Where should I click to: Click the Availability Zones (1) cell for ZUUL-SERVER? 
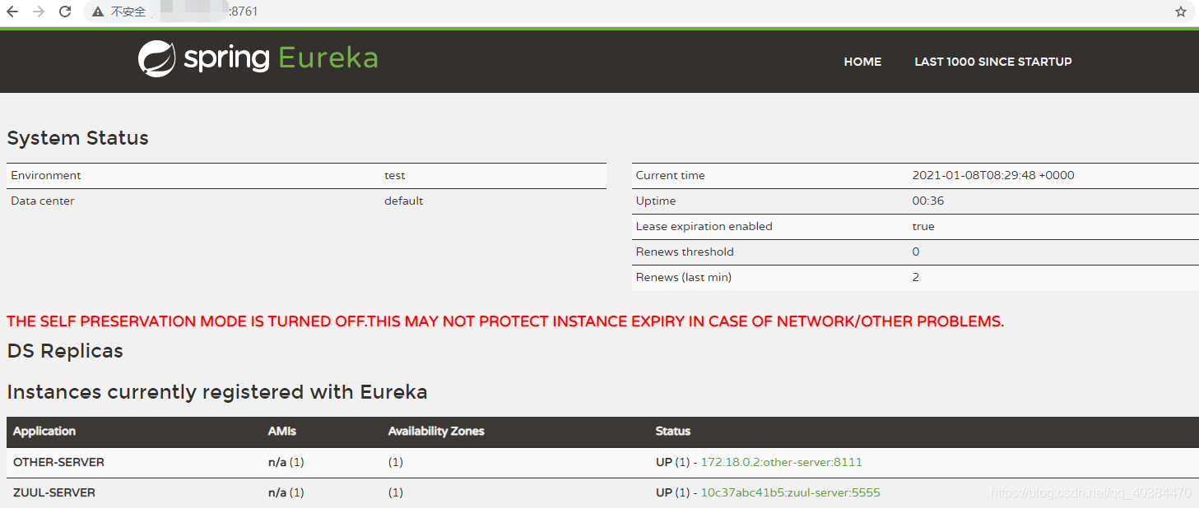pyautogui.click(x=396, y=492)
